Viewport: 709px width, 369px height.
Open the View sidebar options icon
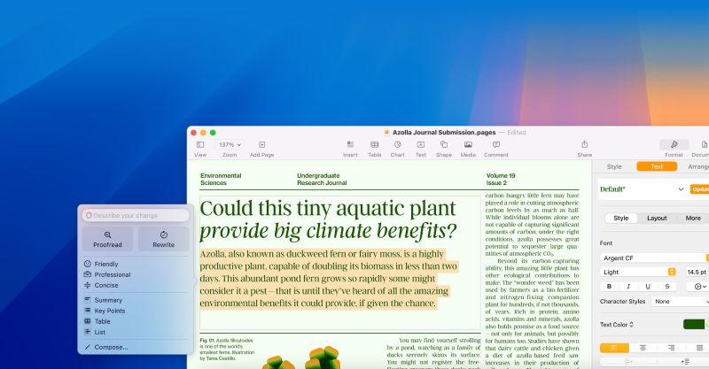click(x=200, y=144)
